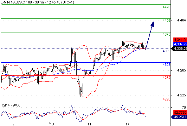
Task: Select the red 4272 support label
Action: click(x=166, y=77)
